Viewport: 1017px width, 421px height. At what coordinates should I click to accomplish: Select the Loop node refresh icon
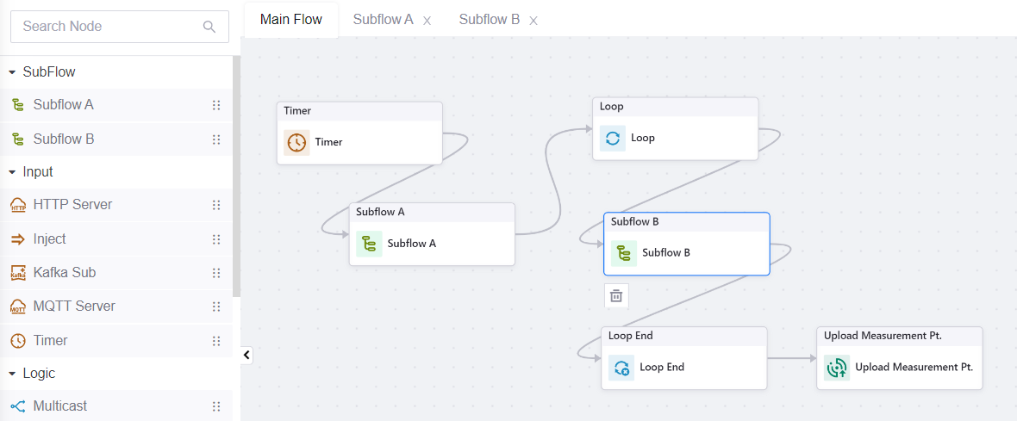(613, 138)
